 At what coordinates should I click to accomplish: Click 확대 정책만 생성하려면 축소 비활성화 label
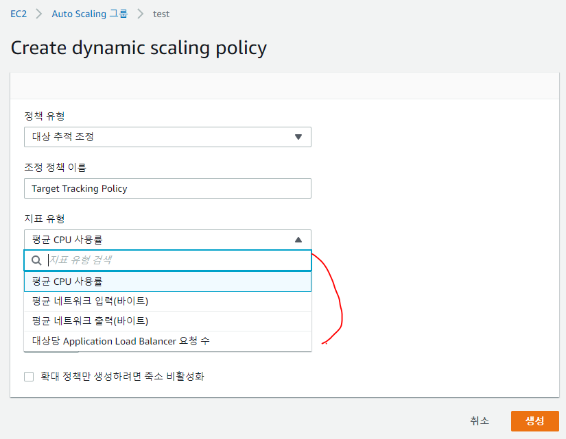(122, 377)
